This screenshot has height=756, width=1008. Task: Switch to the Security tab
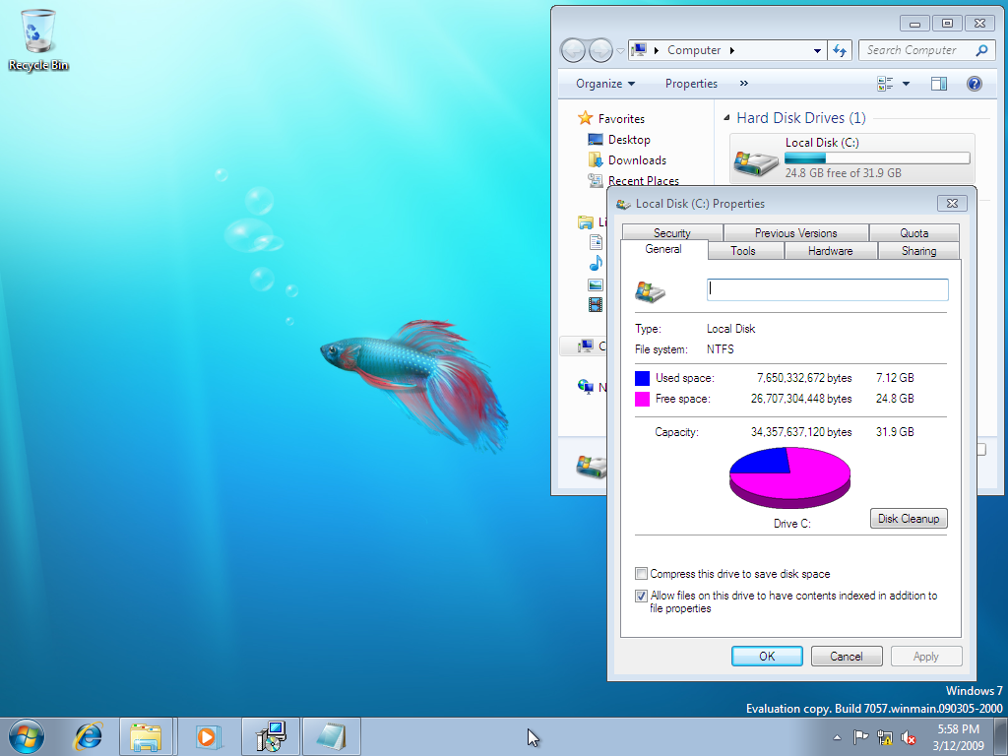click(x=671, y=232)
